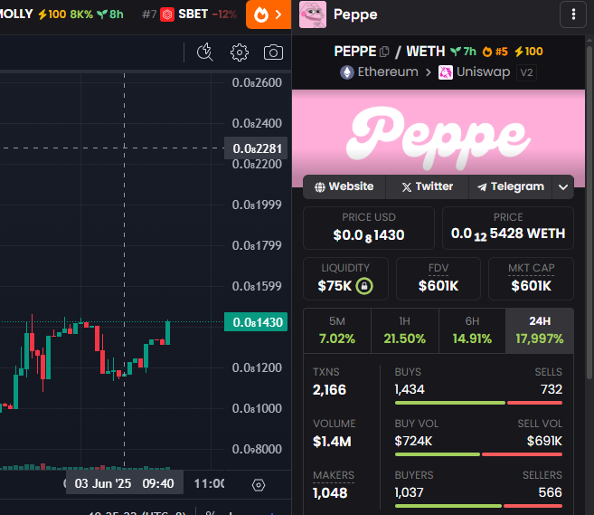This screenshot has height=515, width=594.
Task: Click the BUYERS 1,037 value
Action: point(409,492)
